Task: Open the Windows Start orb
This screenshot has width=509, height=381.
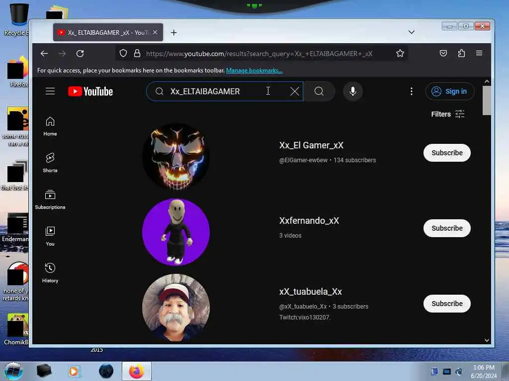Action: (x=13, y=371)
